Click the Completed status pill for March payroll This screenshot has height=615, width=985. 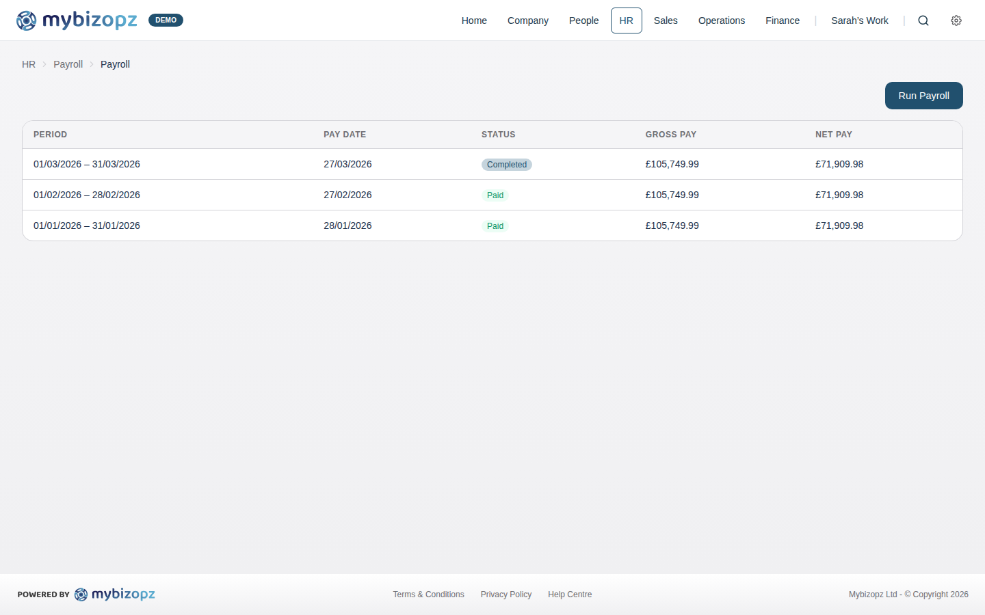pos(506,164)
